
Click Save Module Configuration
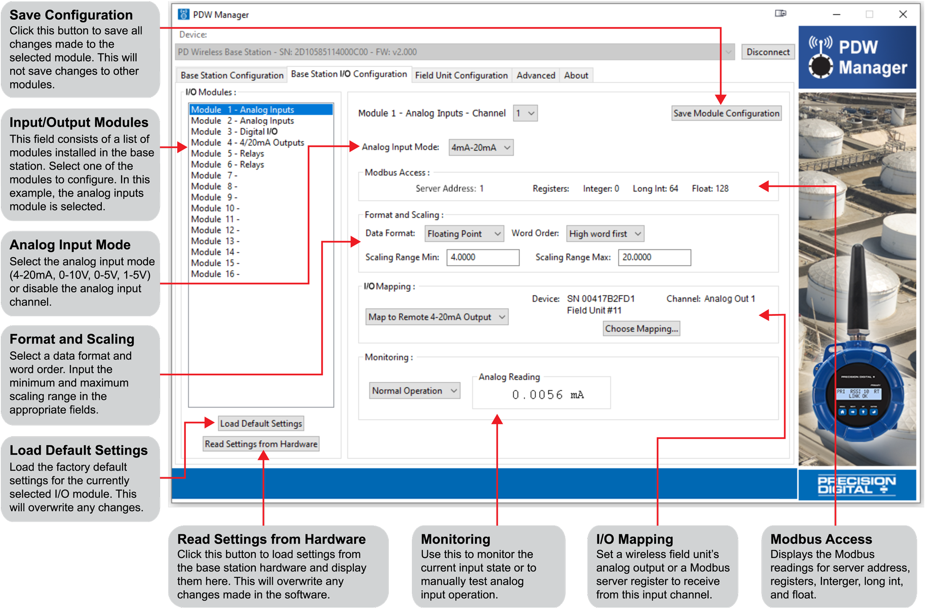coord(726,113)
